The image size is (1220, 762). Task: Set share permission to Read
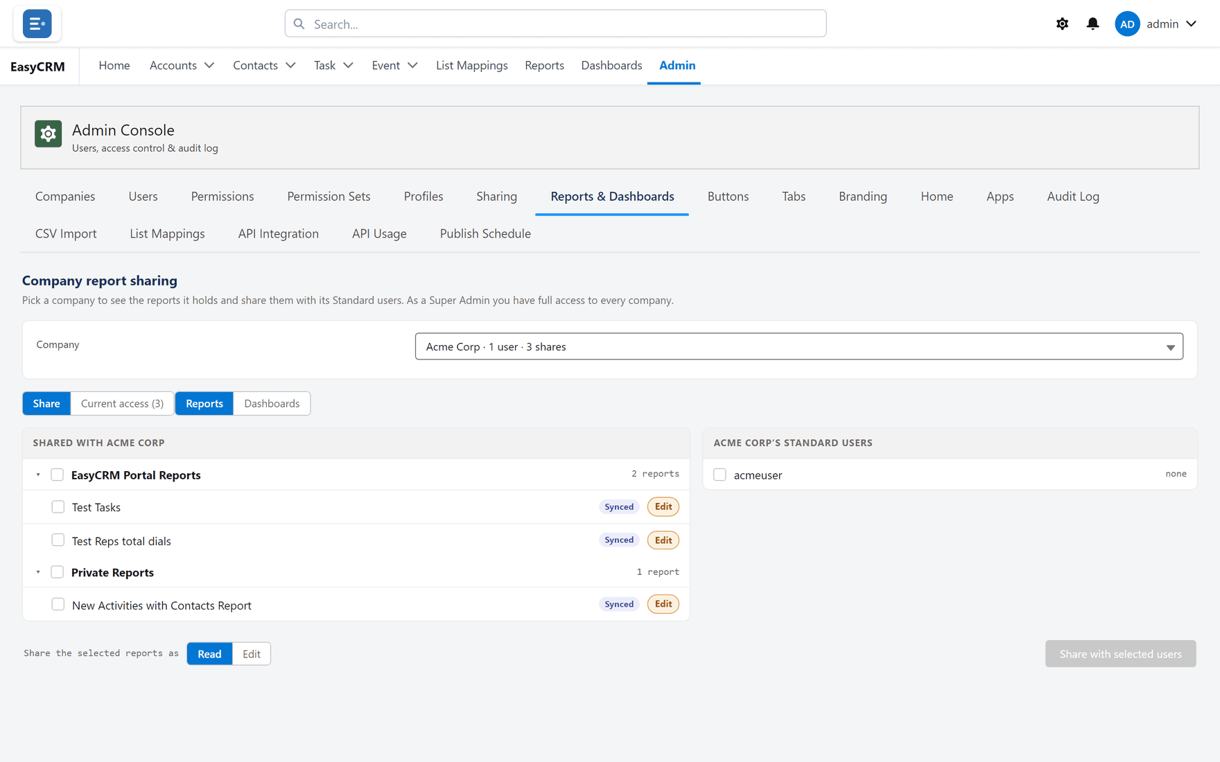tap(209, 654)
